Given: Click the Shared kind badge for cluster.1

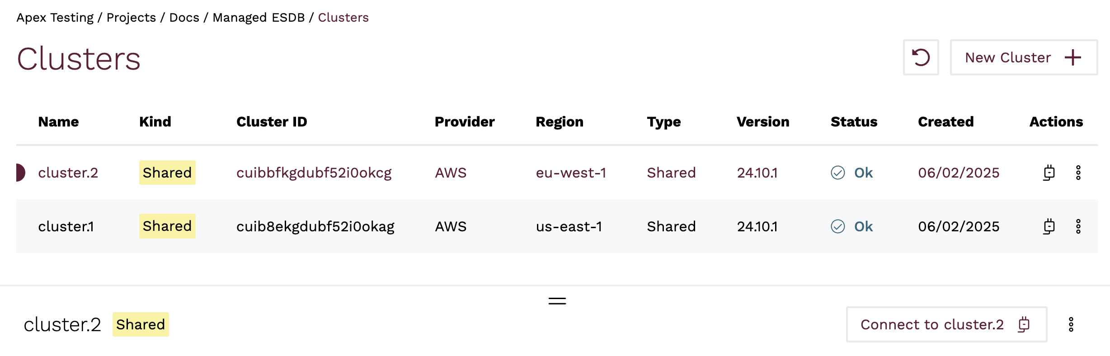Looking at the screenshot, I should 167,226.
